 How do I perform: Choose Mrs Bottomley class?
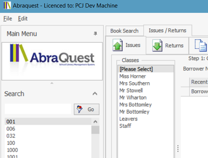[x=146, y=104]
